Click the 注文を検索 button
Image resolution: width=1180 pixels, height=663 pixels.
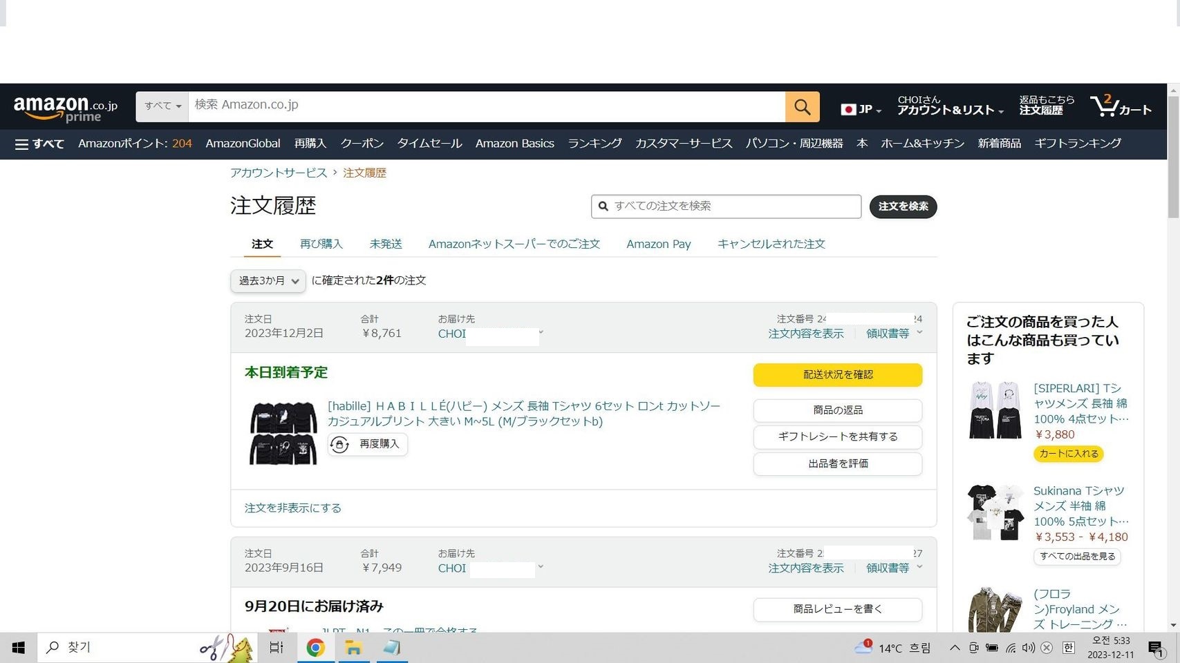(903, 206)
